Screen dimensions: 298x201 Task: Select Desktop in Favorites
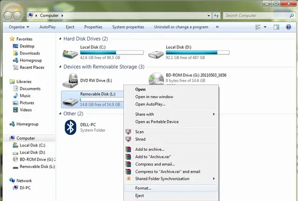tap(27, 46)
